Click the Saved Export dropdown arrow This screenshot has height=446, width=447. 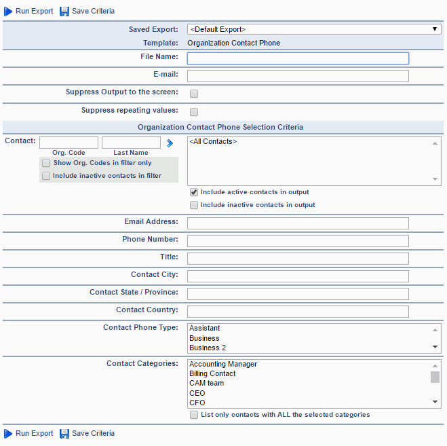[x=435, y=29]
